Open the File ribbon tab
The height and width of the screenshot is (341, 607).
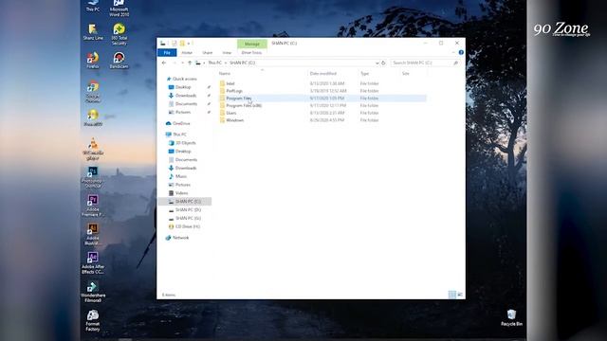[167, 53]
